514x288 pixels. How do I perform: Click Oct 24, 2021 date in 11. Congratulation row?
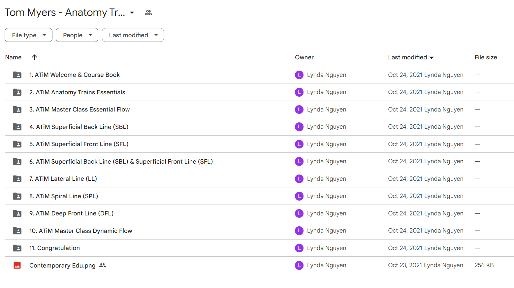pos(405,248)
